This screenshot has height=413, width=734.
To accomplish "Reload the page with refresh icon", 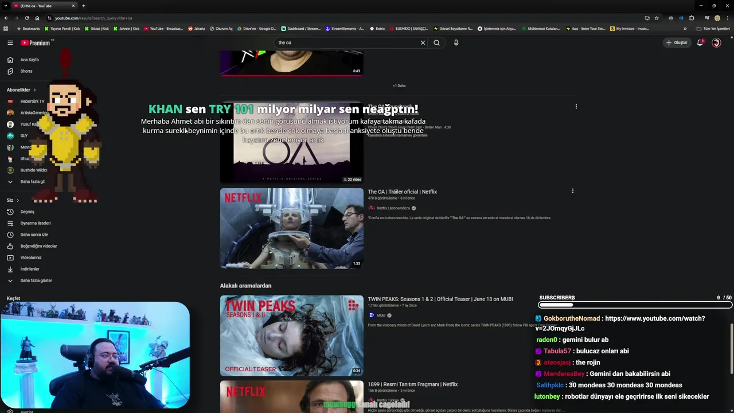I will click(26, 18).
